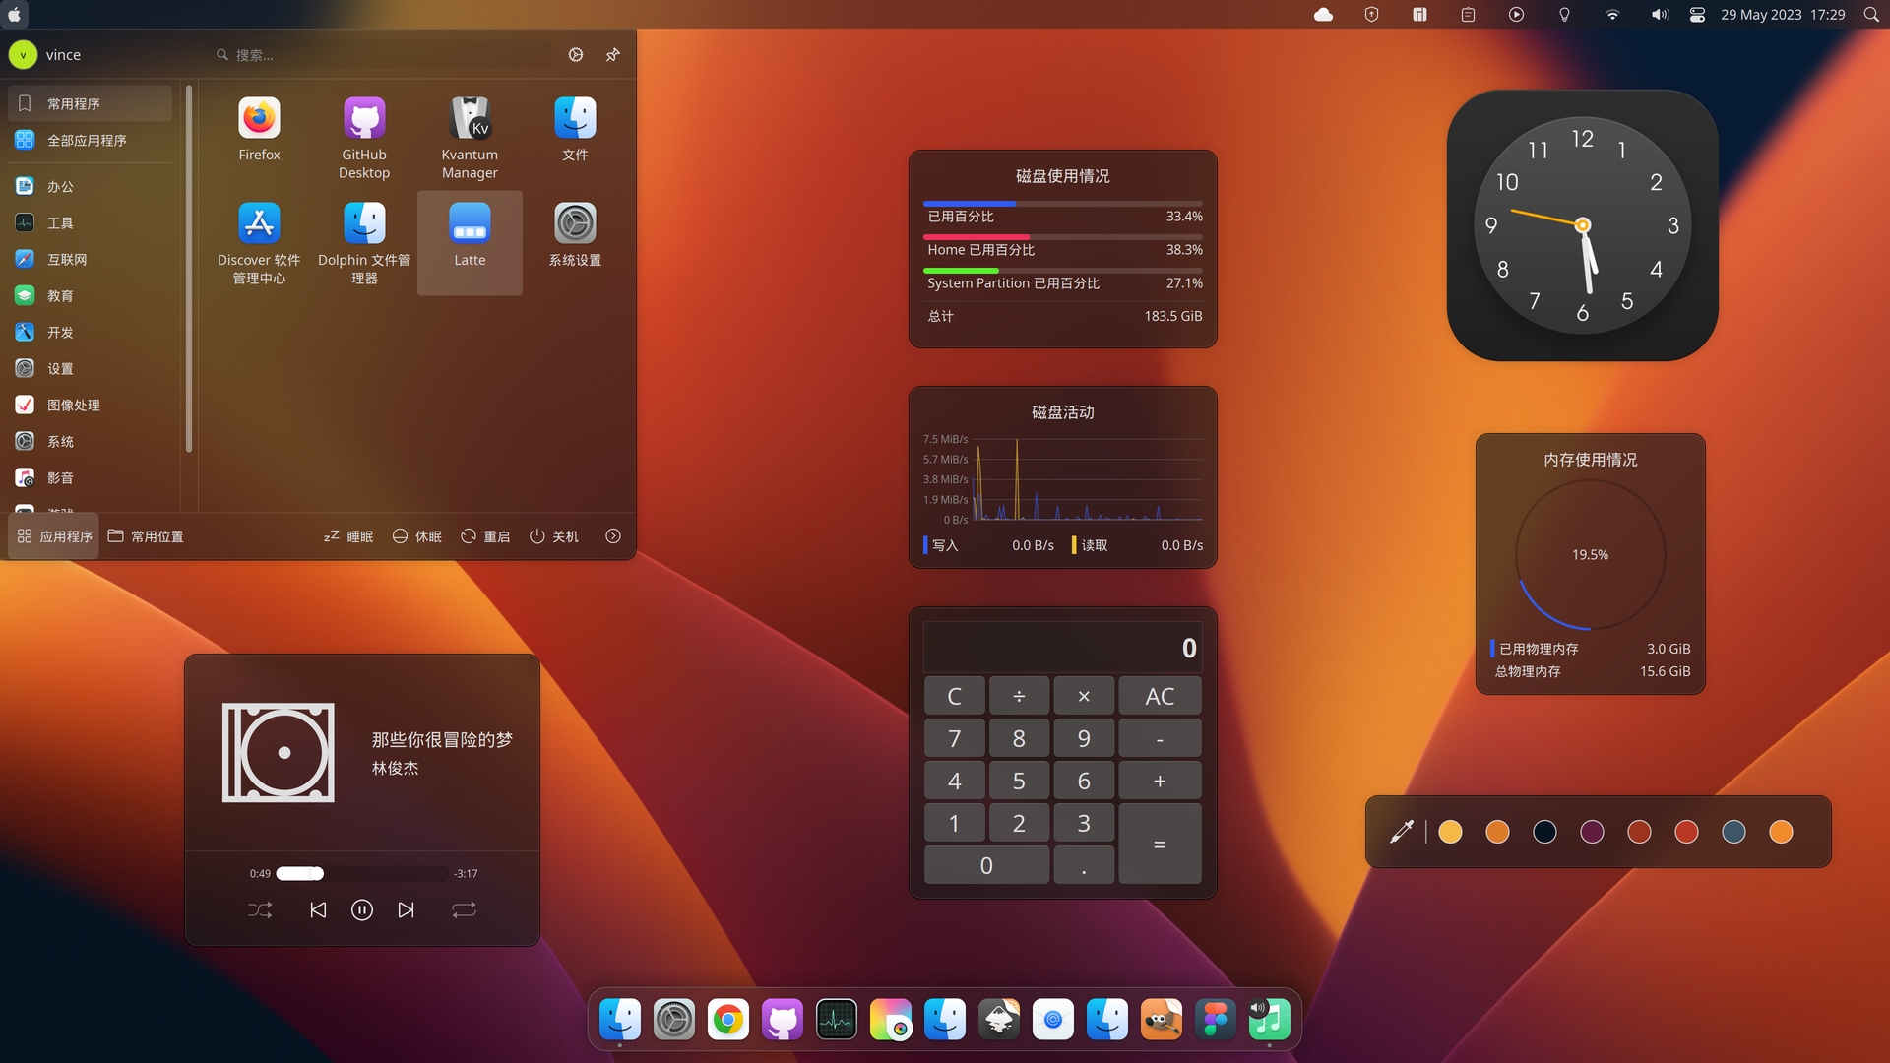This screenshot has width=1890, height=1063.
Task: Click the search magnifier in top bar
Action: 1871,15
